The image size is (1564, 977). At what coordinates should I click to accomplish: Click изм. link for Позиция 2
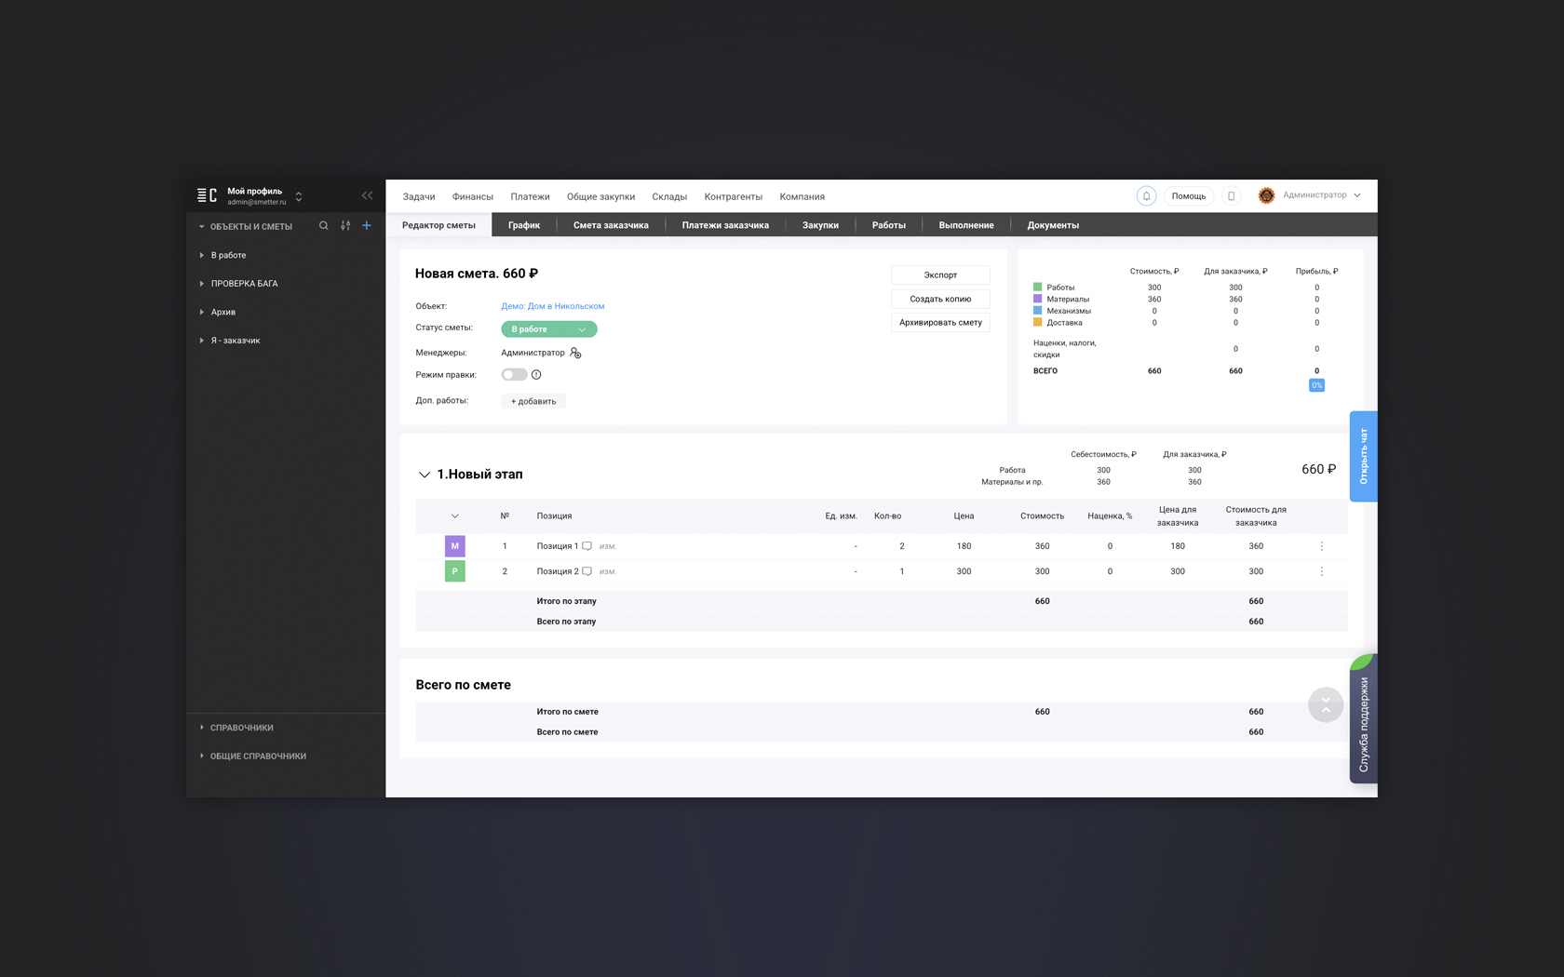pyautogui.click(x=608, y=571)
